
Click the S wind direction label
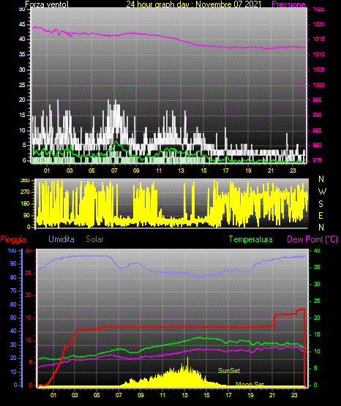coord(321,204)
